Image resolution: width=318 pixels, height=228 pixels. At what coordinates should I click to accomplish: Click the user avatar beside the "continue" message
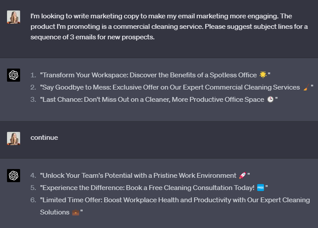(14, 138)
